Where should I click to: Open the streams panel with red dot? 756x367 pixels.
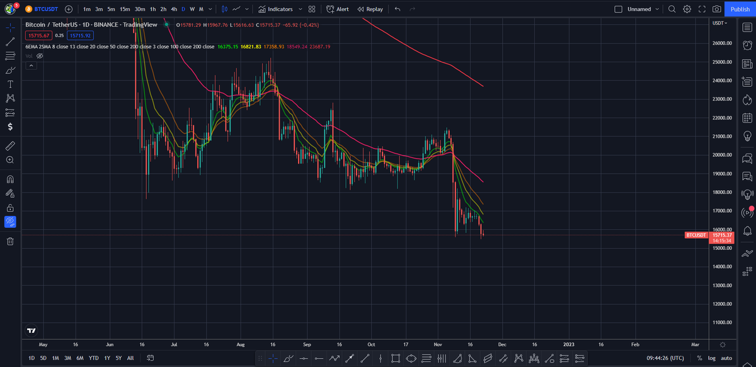coord(747,212)
